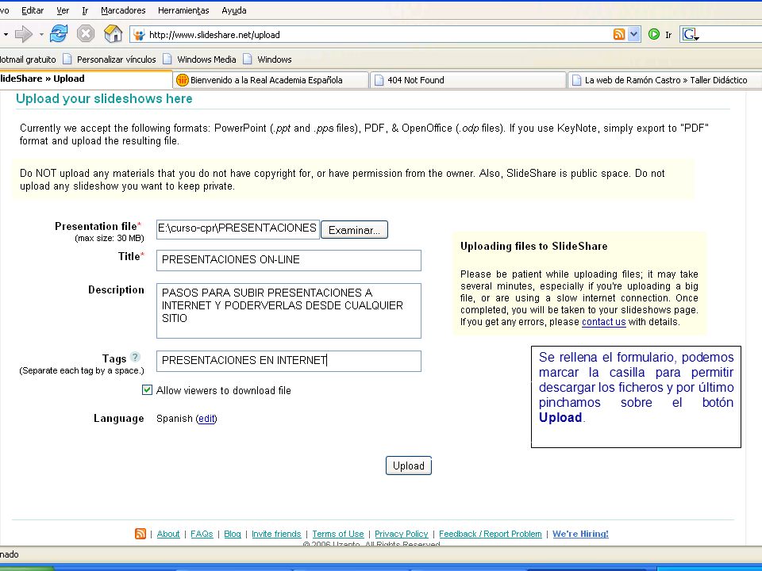
Task: Click the 'Spanish' language value
Action: 175,419
